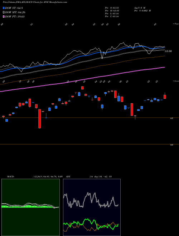The image size is (179, 236).
Task: Click the 'MACD:' panel heading
Action: point(11,176)
